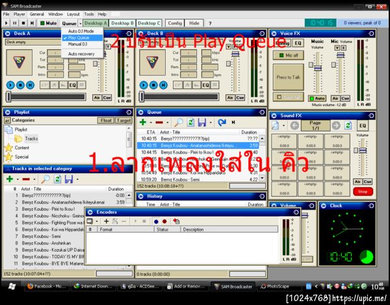Select Tracks folder in Playlist tree

tap(31, 139)
